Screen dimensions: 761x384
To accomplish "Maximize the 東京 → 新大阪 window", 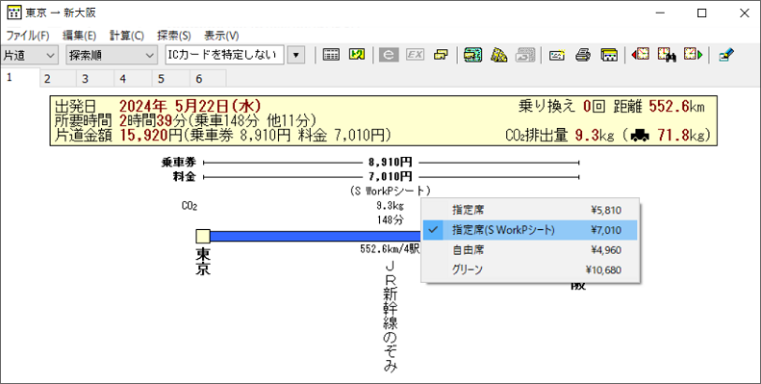I will 701,13.
